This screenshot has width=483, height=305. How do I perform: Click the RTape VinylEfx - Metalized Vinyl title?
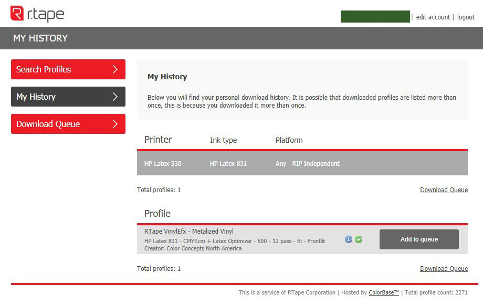tap(189, 232)
